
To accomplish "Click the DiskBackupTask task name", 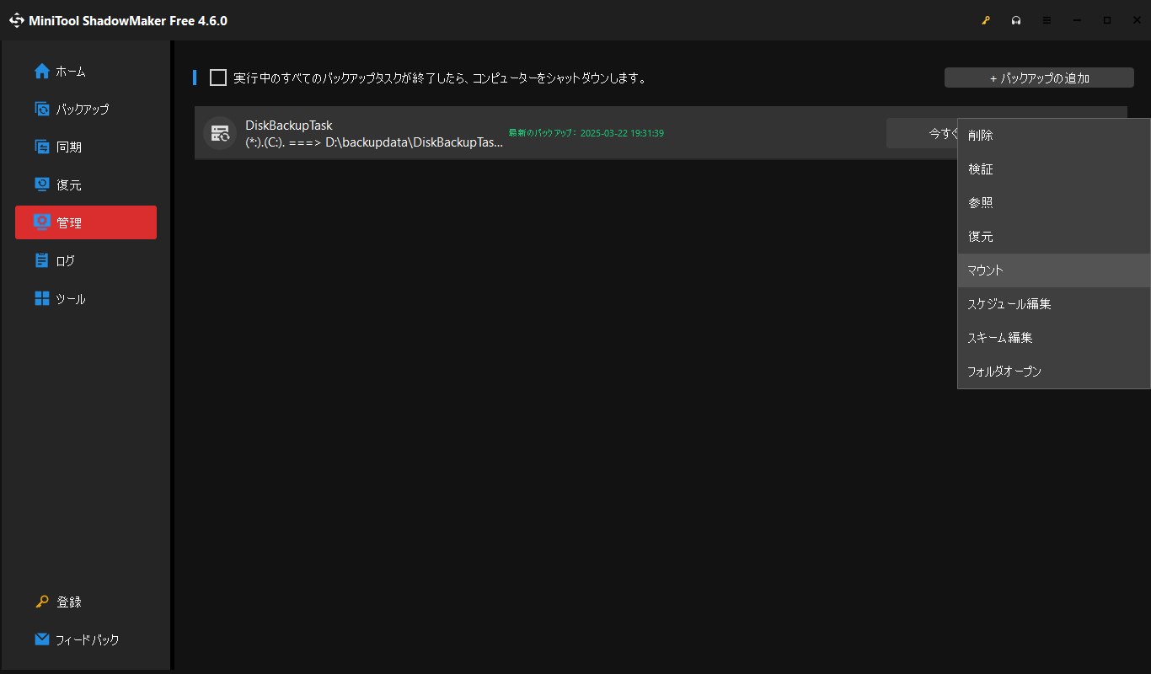I will click(x=289, y=126).
